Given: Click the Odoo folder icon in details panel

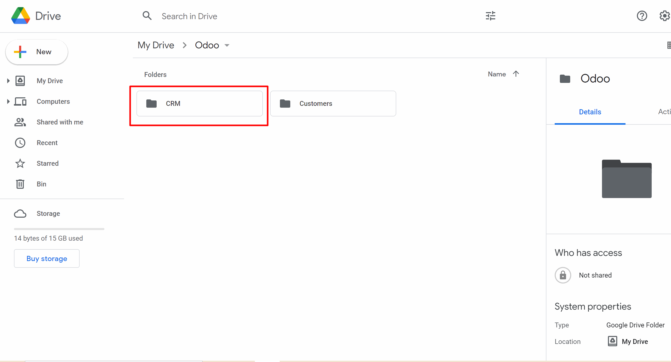Looking at the screenshot, I should 565,78.
